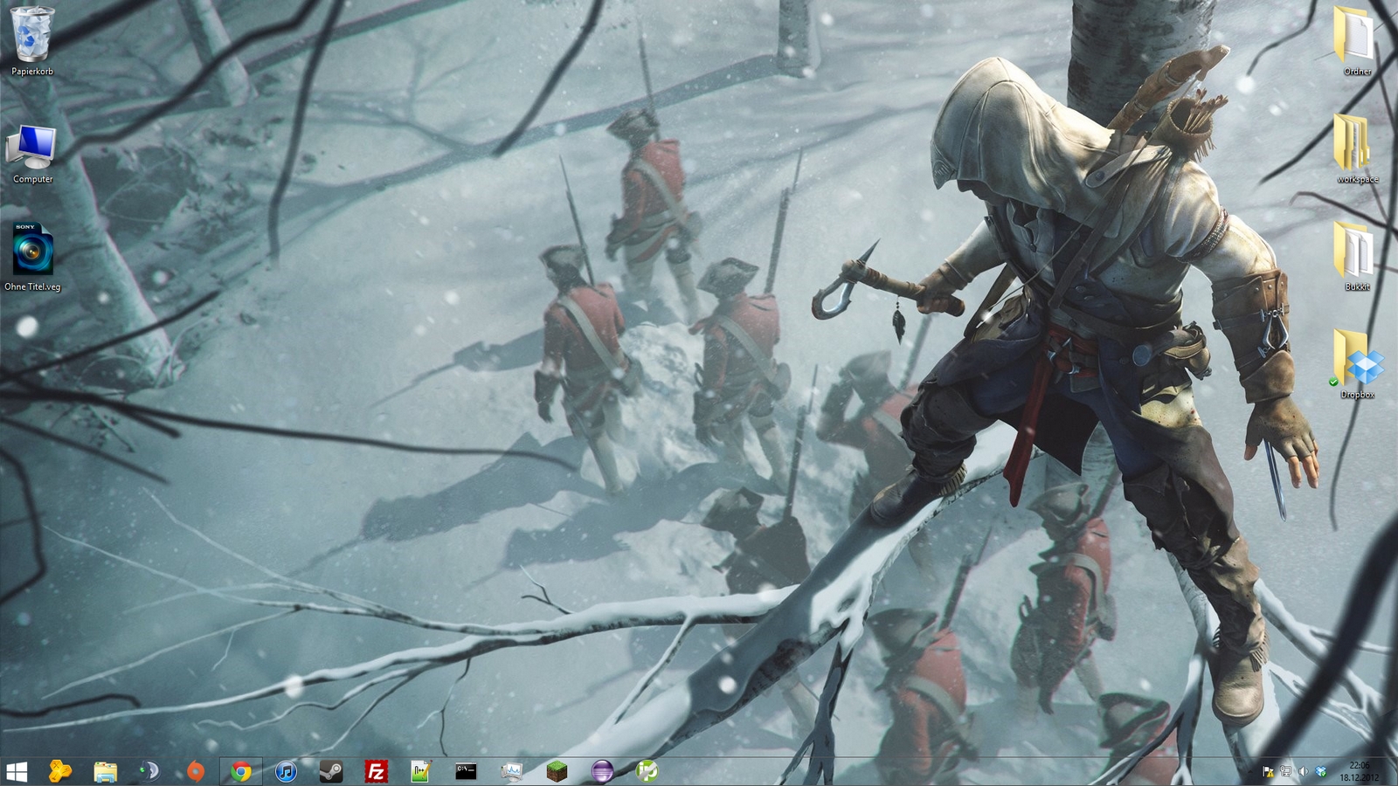Launch FileZilla from the taskbar
Screen dimensions: 1398x786
[x=377, y=771]
